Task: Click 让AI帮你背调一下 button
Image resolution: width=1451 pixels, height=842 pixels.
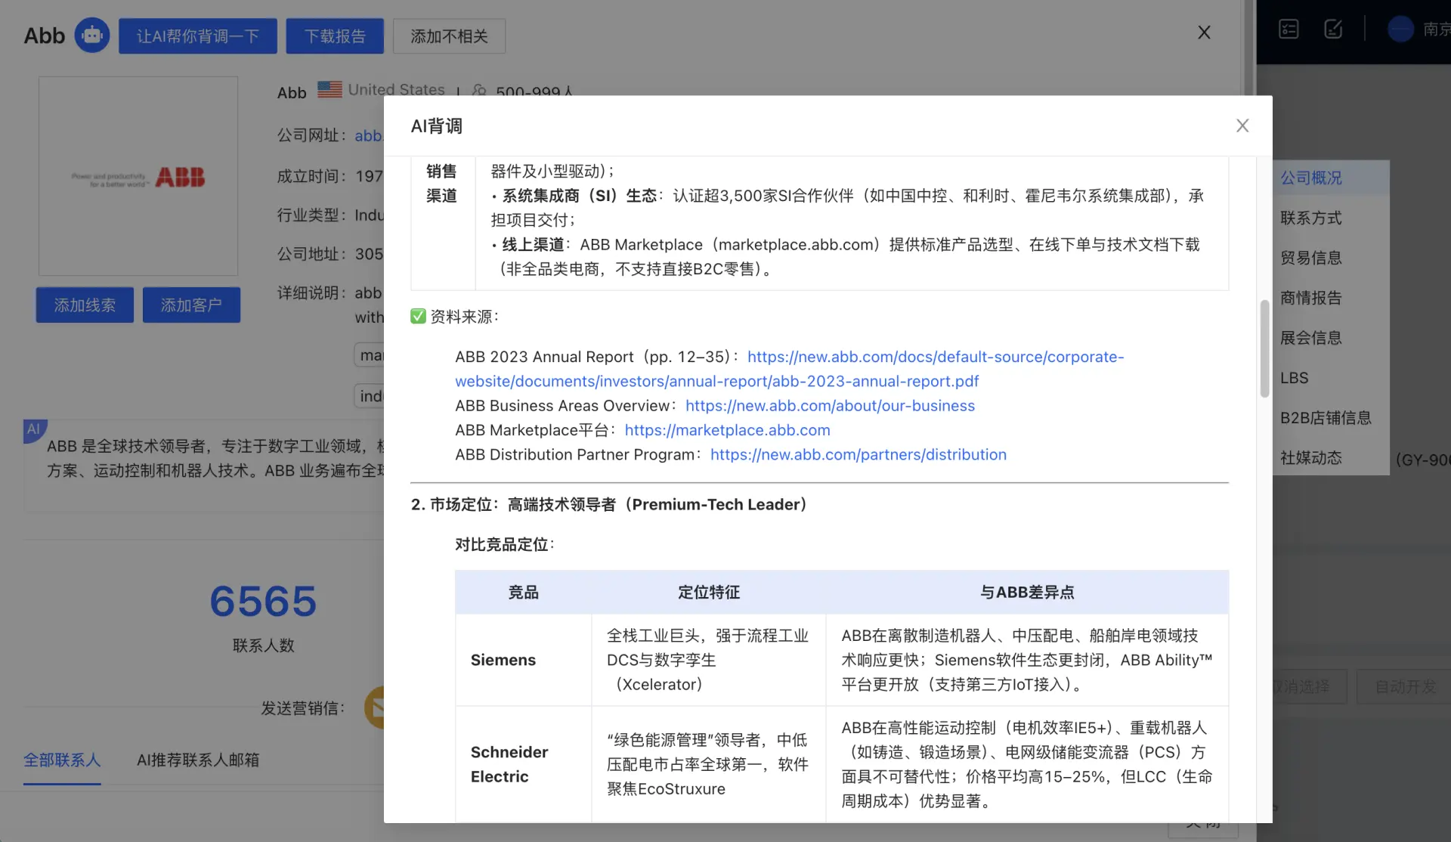Action: [198, 36]
